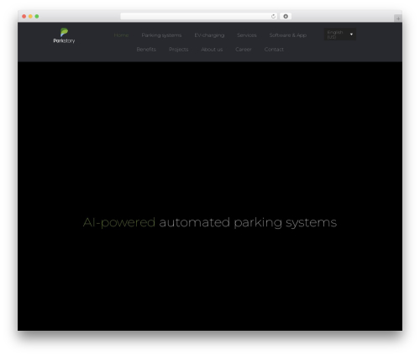Open a new tab with the plus button
The width and height of the screenshot is (420, 356).
(398, 19)
